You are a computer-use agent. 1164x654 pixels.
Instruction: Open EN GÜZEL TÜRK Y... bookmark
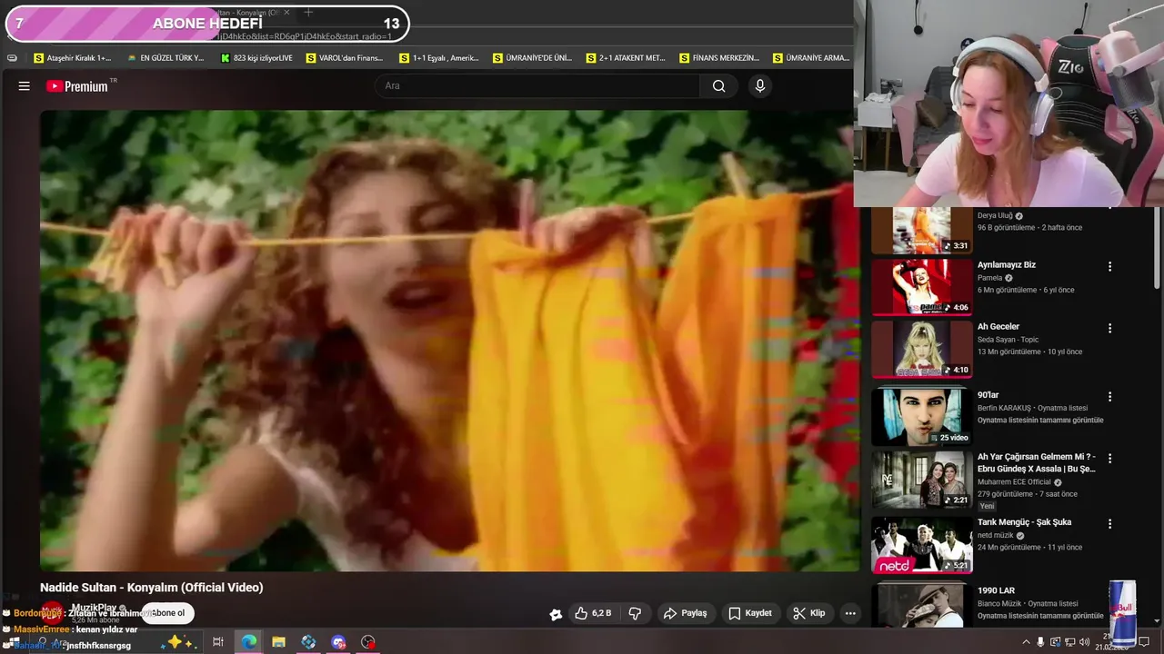[x=166, y=58]
